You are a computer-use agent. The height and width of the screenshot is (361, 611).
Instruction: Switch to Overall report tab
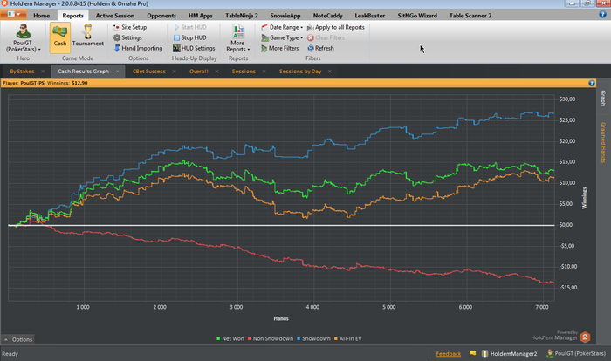point(199,72)
